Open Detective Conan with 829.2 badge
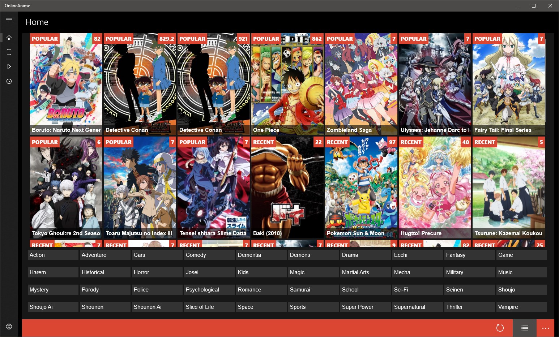 (x=140, y=84)
